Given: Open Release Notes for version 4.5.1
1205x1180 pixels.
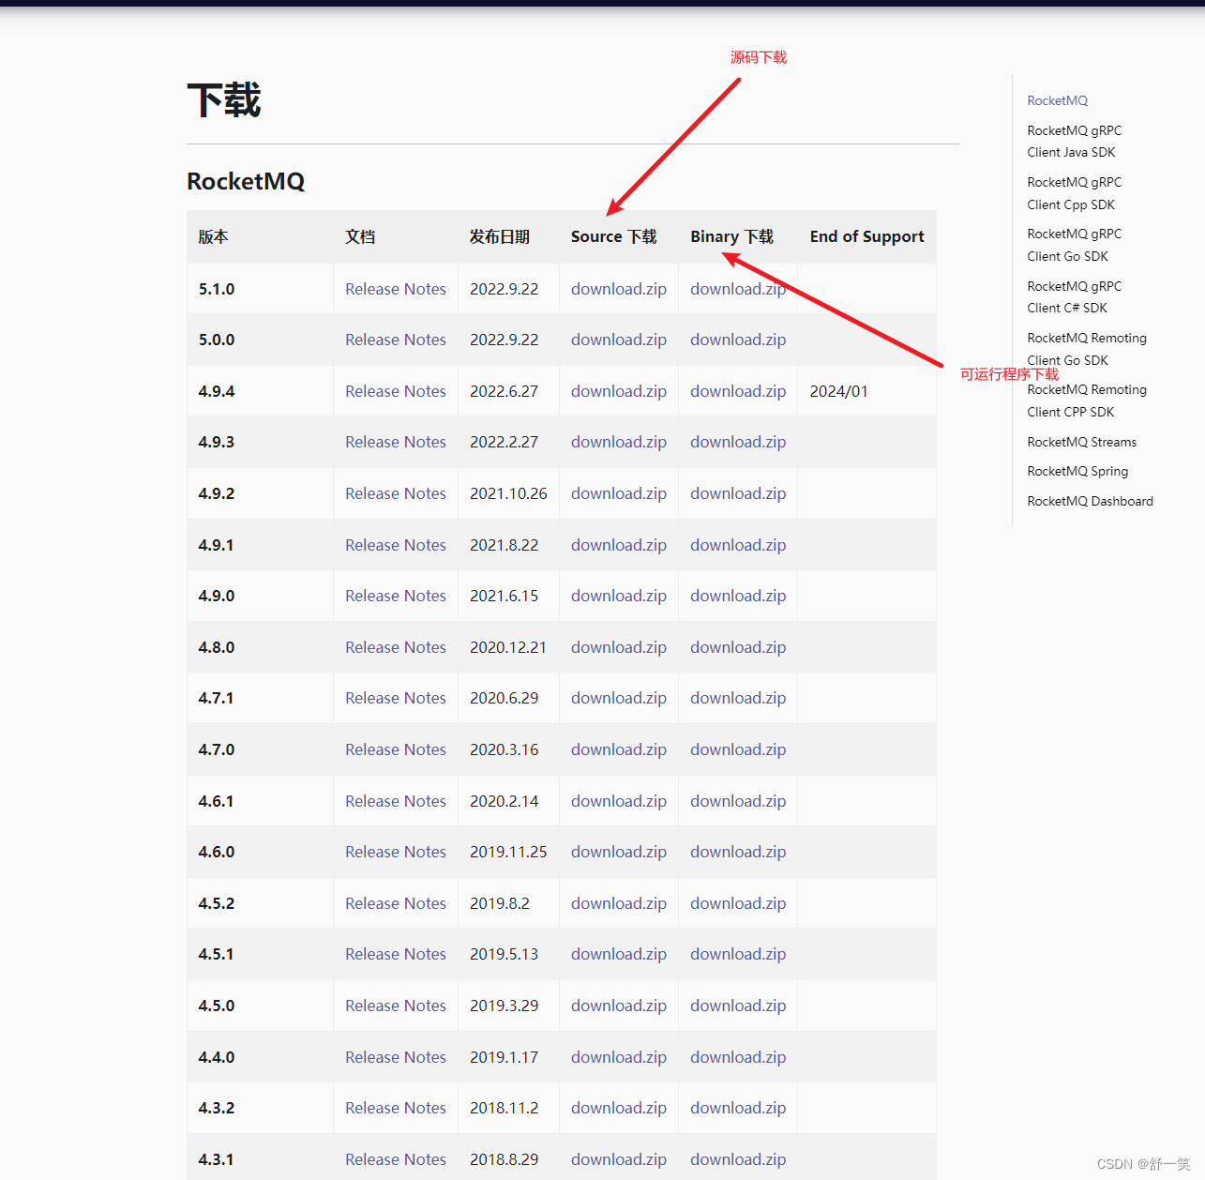Looking at the screenshot, I should point(395,954).
